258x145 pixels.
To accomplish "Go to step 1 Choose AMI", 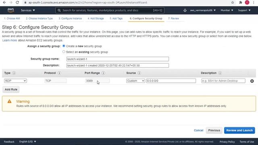I will (12, 19).
